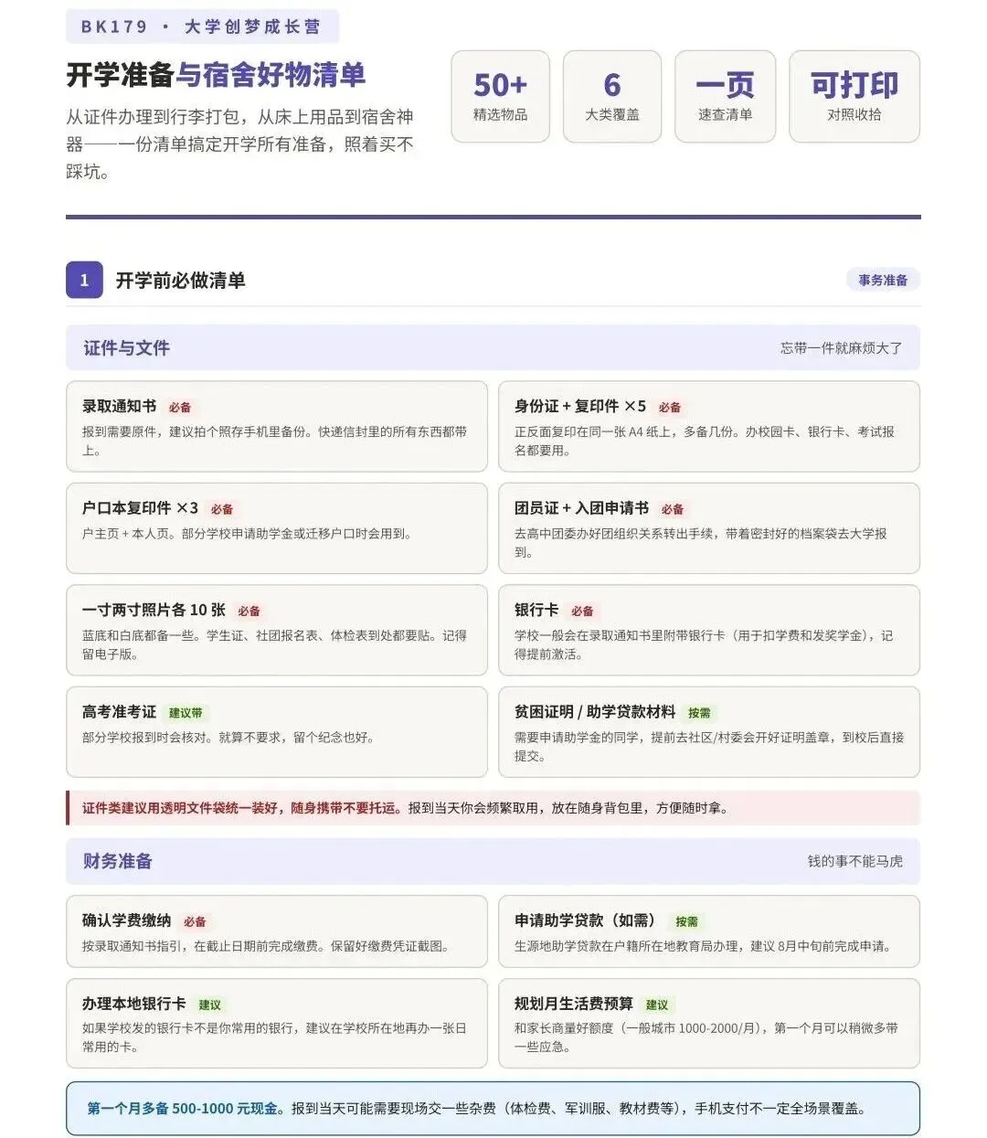Click the description 和家长商量好额度
The height and width of the screenshot is (1138, 987).
pyautogui.click(x=706, y=1037)
